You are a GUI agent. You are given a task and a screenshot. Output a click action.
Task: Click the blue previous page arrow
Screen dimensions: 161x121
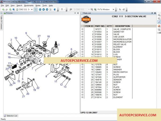(x=43, y=9)
